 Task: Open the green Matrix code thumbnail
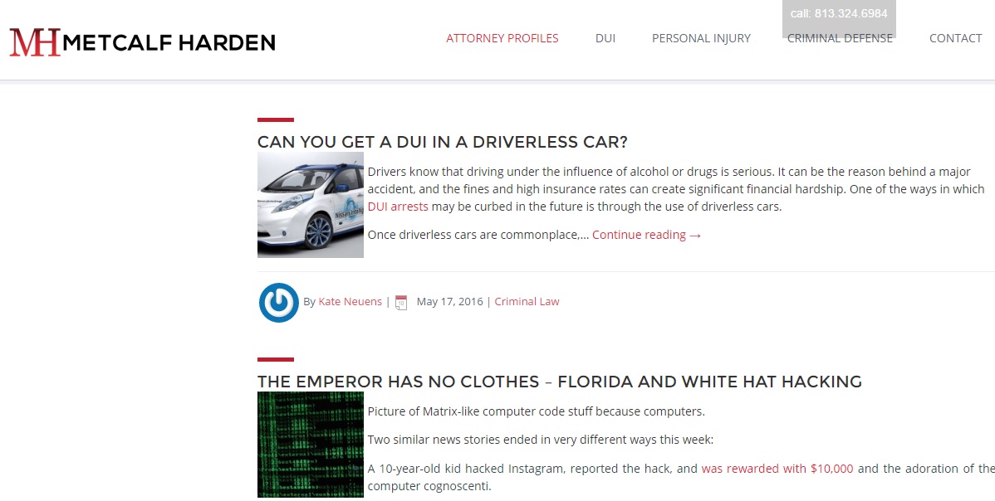(311, 445)
